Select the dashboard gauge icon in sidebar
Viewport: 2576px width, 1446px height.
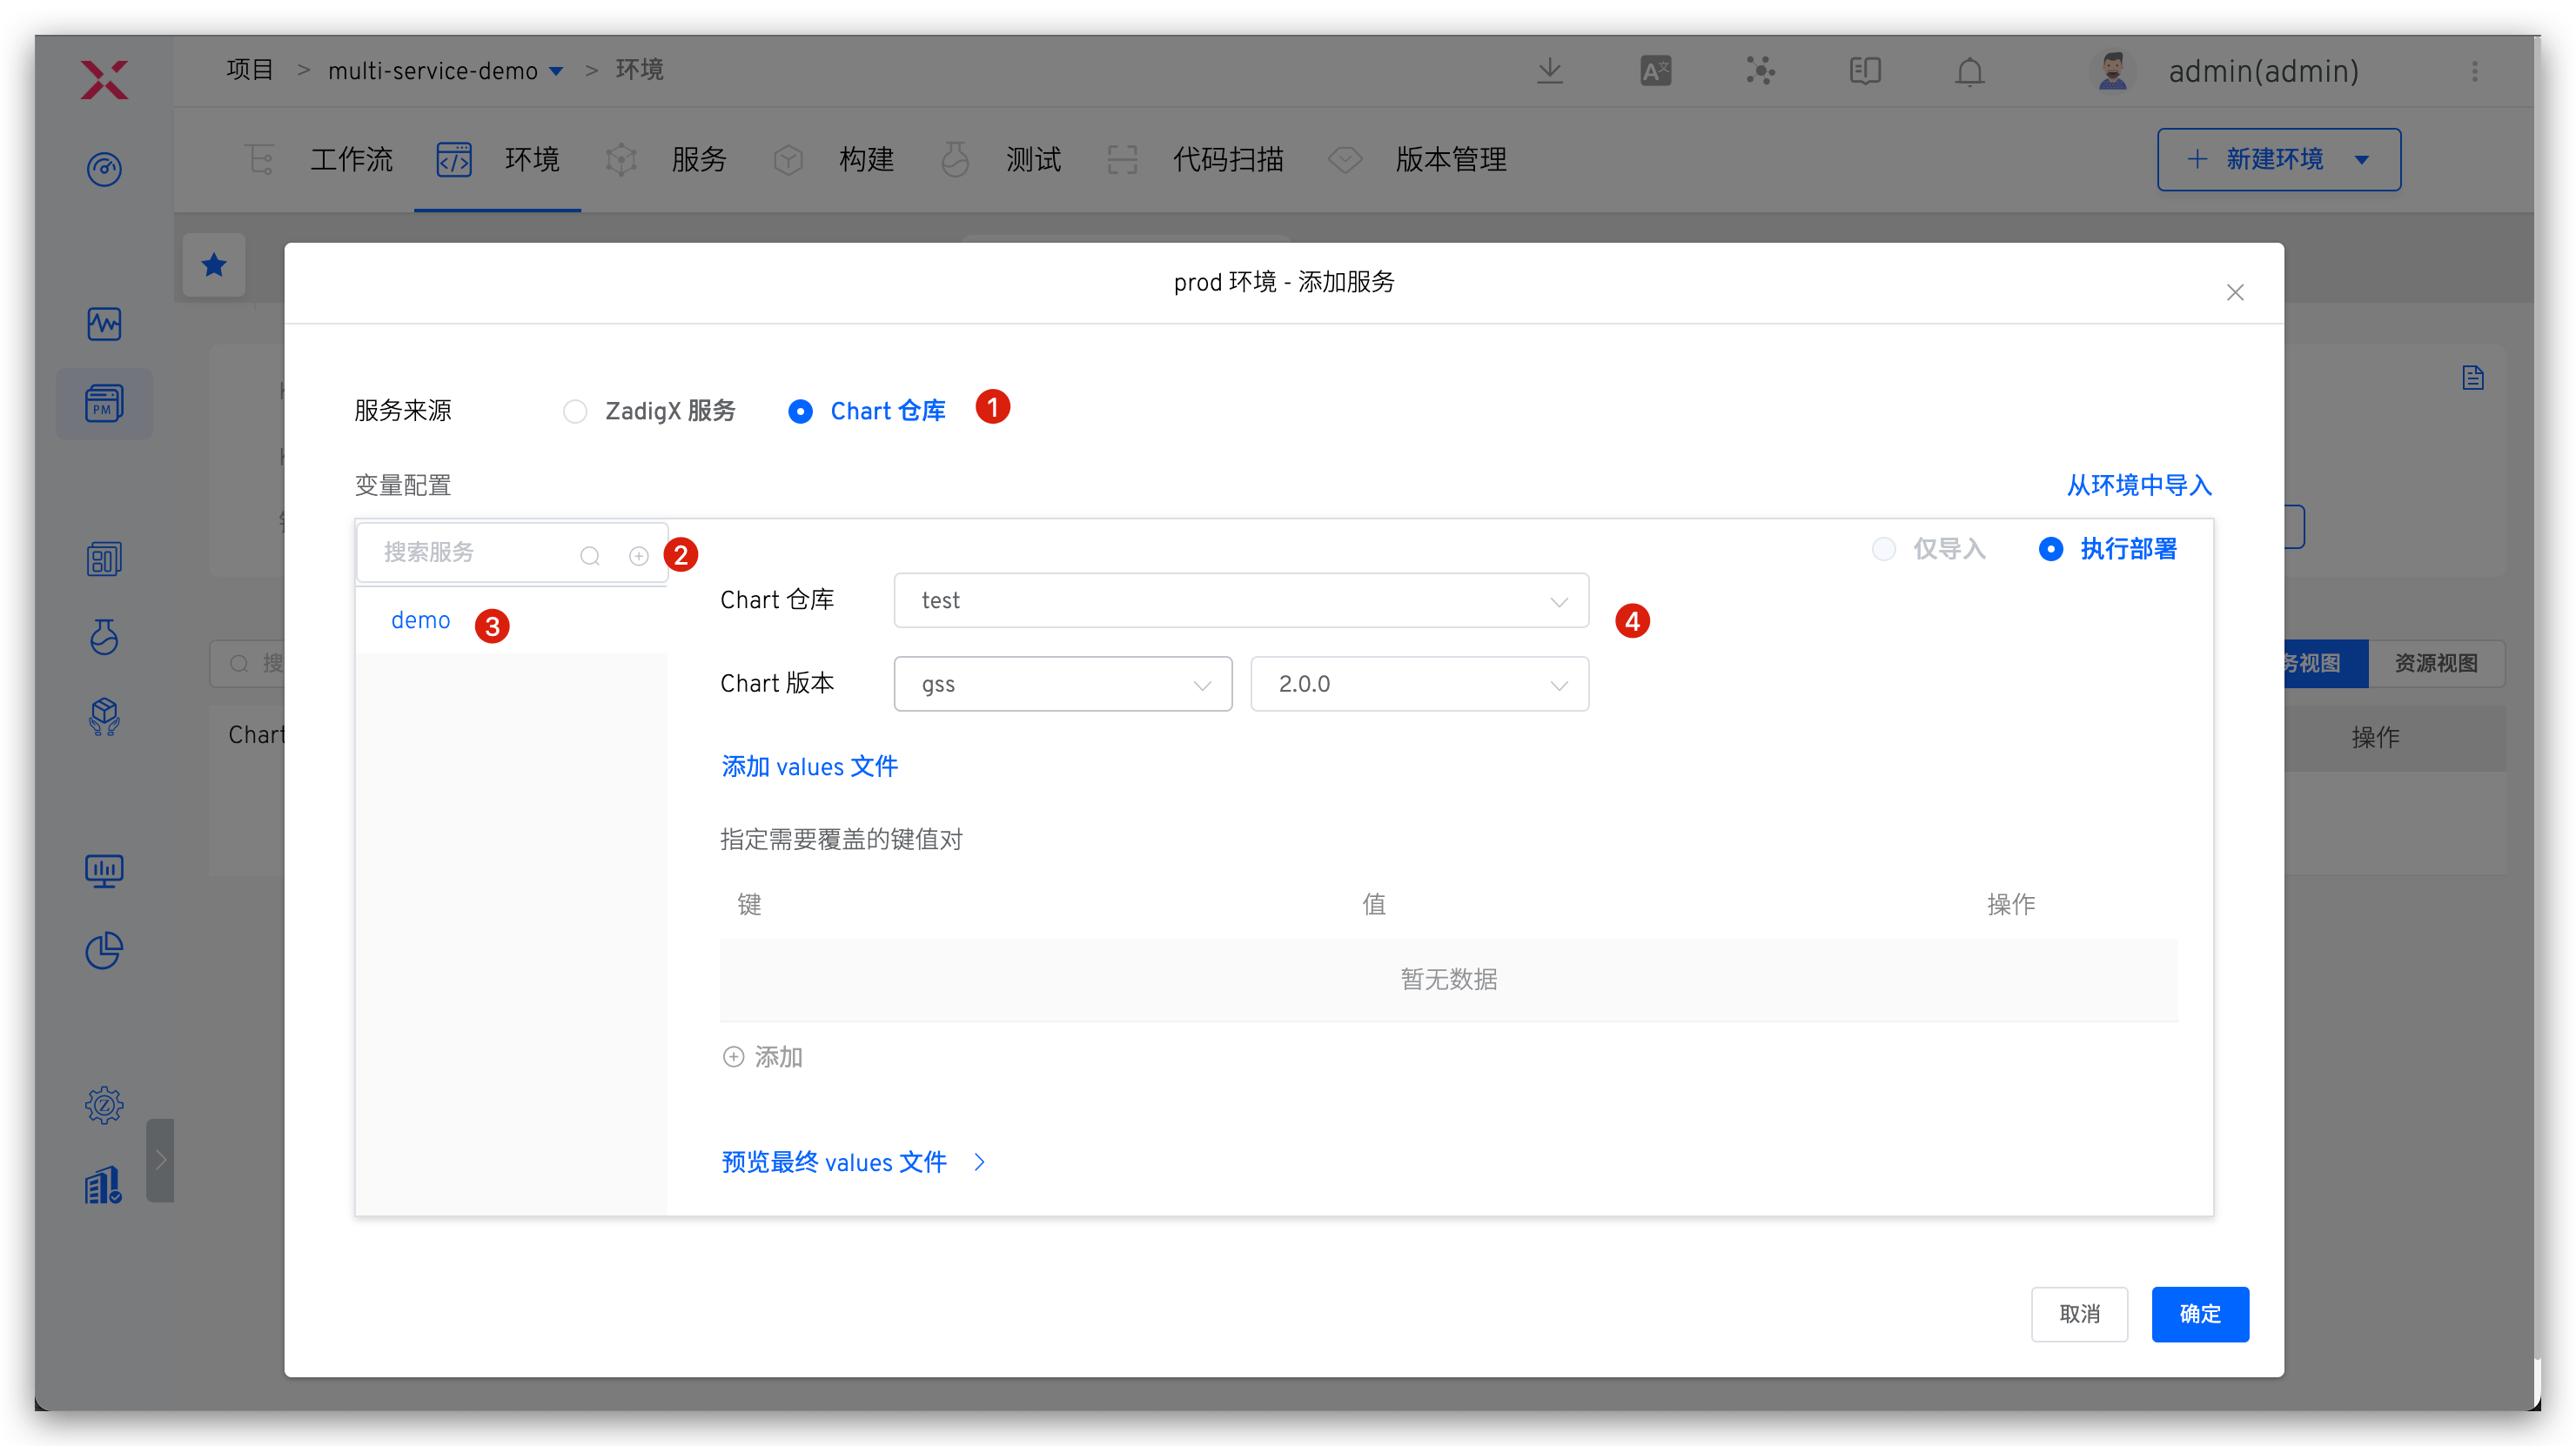tap(104, 169)
